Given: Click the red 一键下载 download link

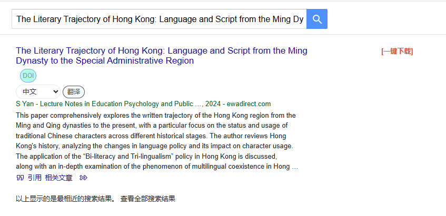Looking at the screenshot, I should (x=397, y=51).
